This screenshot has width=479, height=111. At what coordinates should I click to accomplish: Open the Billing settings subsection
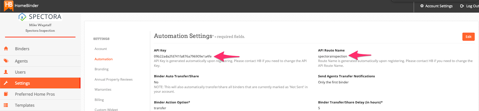tap(99, 100)
